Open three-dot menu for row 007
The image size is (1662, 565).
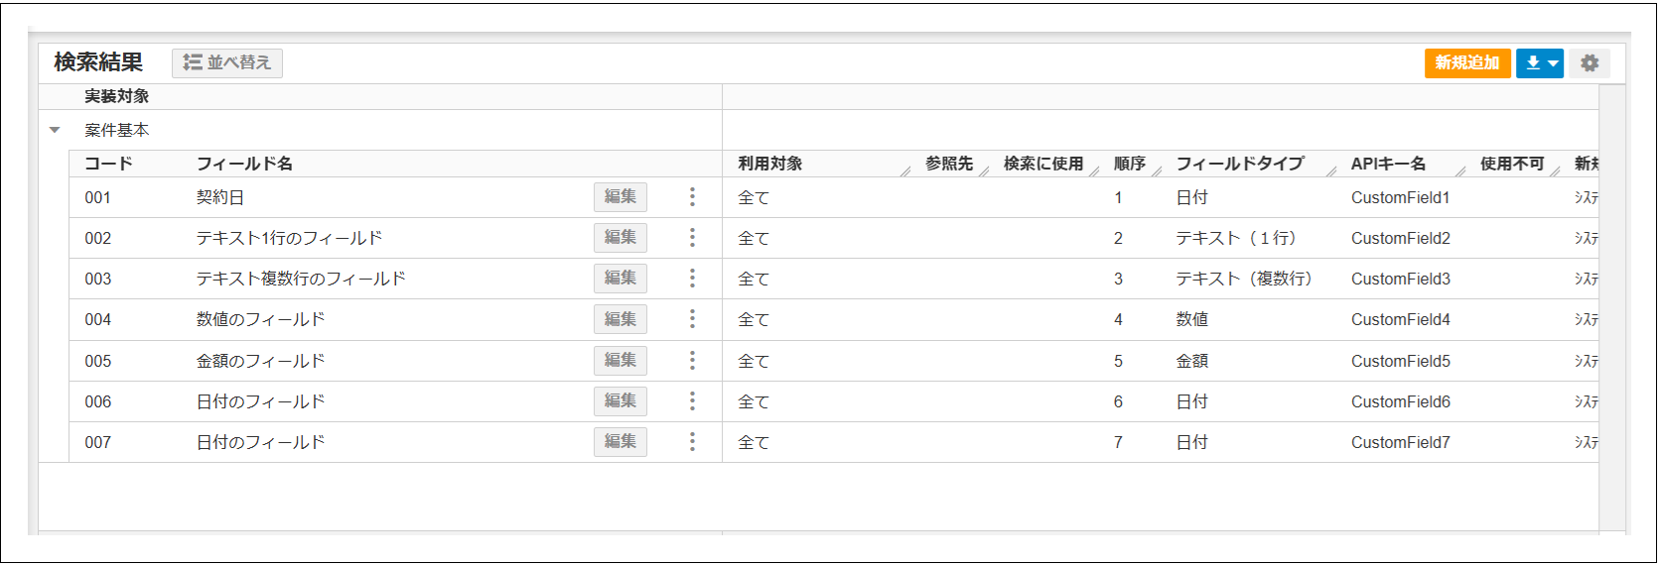(692, 442)
